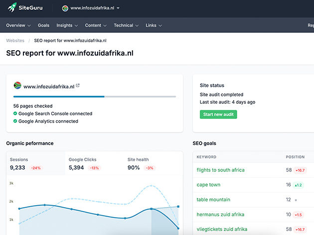The image size is (314, 235).
Task: Go to Goals page
Action: tap(43, 25)
